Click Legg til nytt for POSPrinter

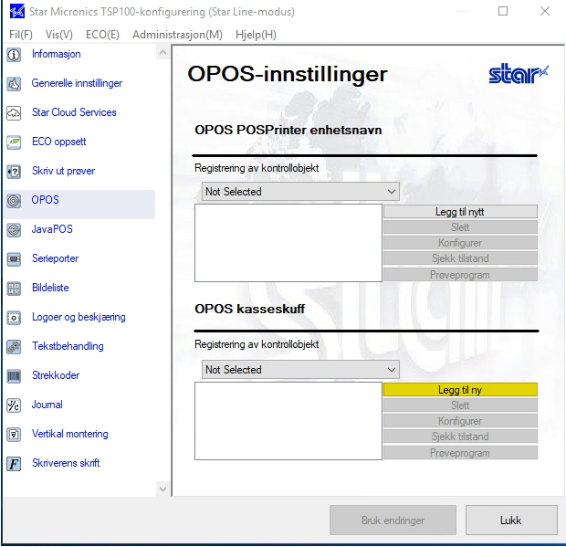[x=460, y=212]
